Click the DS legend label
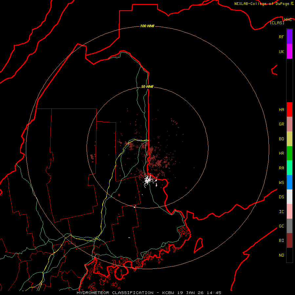 281,197
